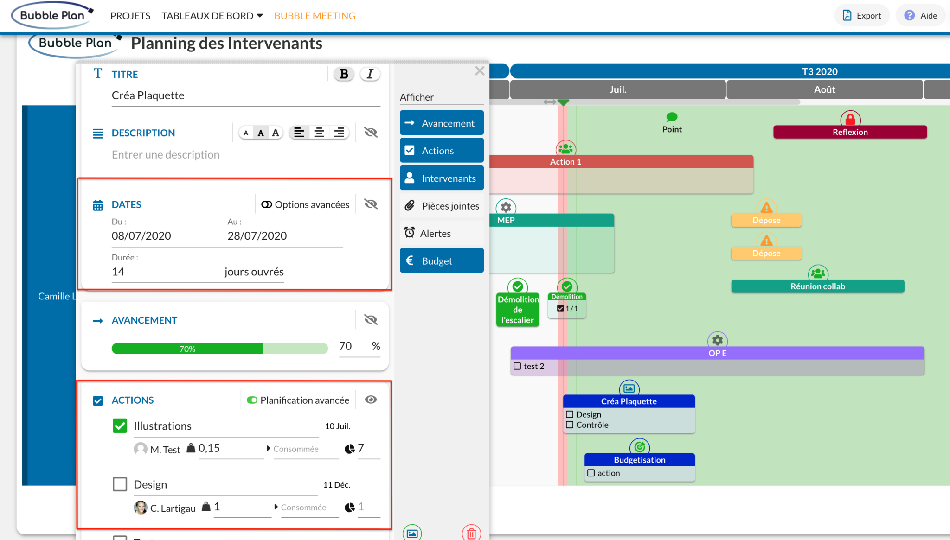Hide the Dates section with the eye icon

(370, 204)
